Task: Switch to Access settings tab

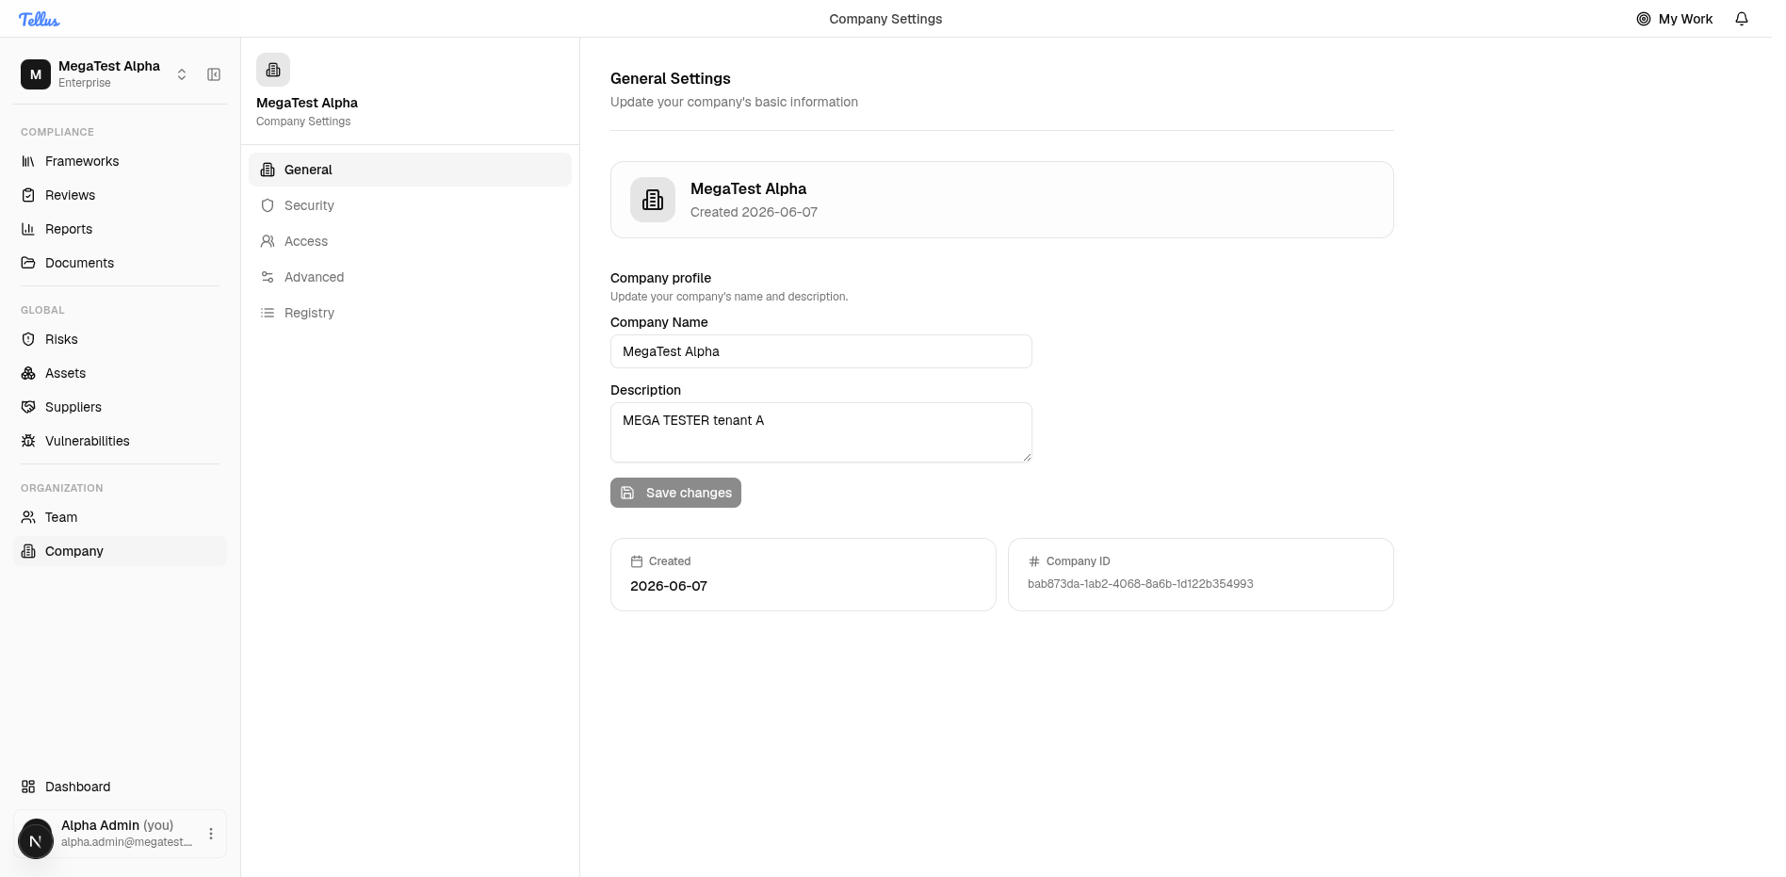Action: [410, 241]
